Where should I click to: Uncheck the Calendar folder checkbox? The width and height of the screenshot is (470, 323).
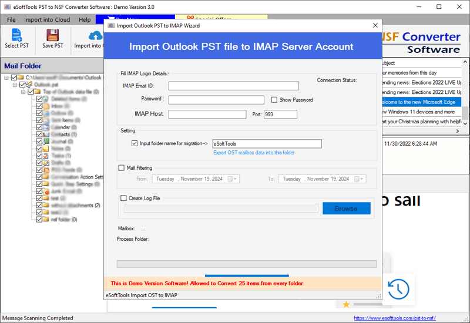click(39, 127)
